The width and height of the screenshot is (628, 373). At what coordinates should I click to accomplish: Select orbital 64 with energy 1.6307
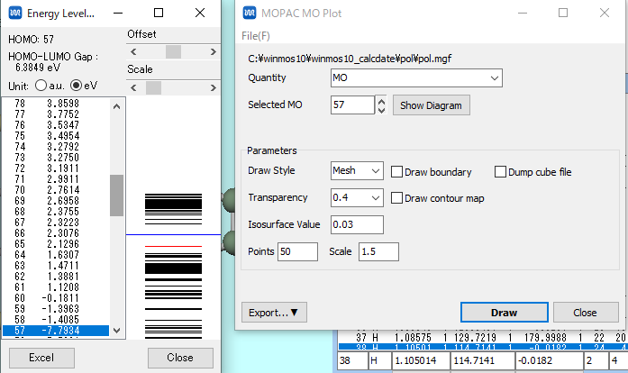(x=56, y=255)
